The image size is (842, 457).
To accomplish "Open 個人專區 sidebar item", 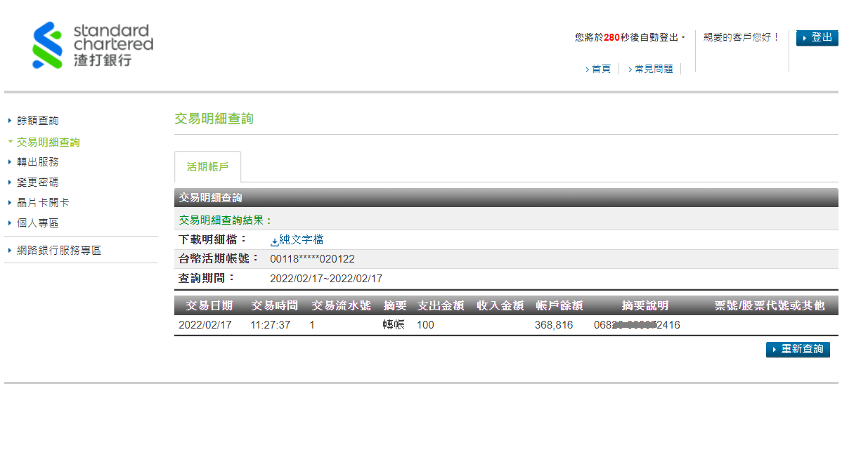I will (x=37, y=223).
